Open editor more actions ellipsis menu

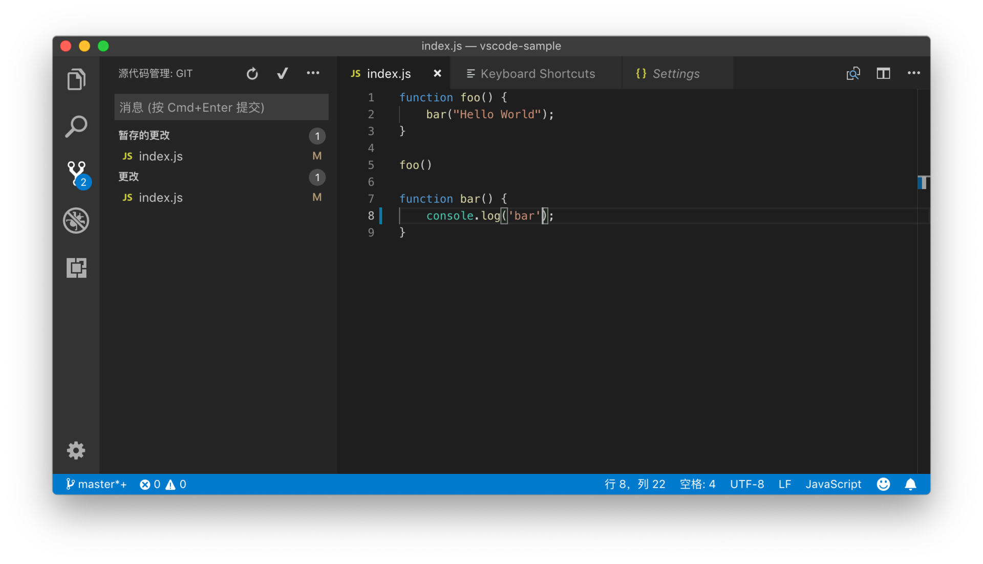coord(914,74)
